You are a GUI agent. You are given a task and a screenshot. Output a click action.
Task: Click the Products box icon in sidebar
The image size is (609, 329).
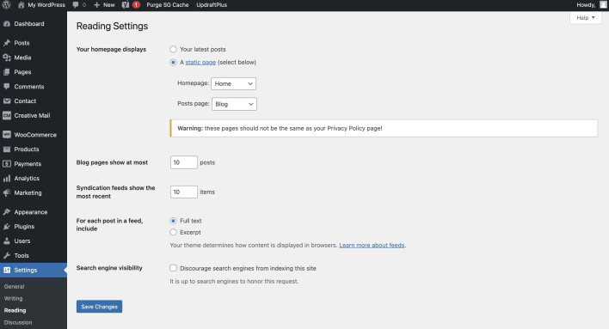7,149
